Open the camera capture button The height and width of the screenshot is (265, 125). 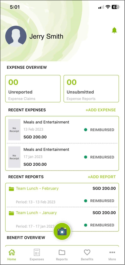pyautogui.click(x=62, y=231)
